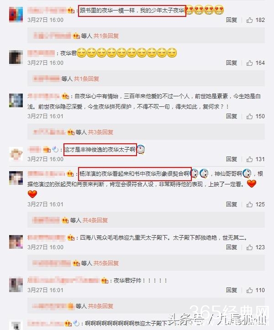
Task: Expand the 共8条回复 replies
Action: (x=100, y=306)
